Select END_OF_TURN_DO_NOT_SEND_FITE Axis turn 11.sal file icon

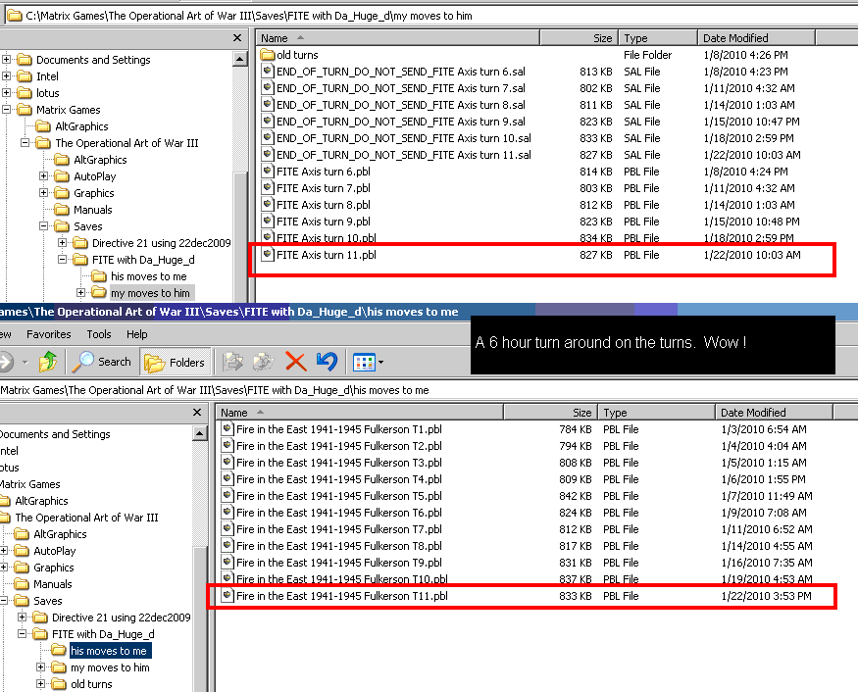tap(267, 154)
